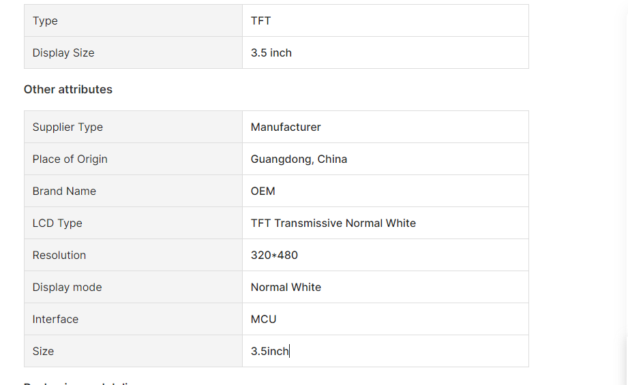
Task: Click the Size label in last row
Action: click(43, 352)
